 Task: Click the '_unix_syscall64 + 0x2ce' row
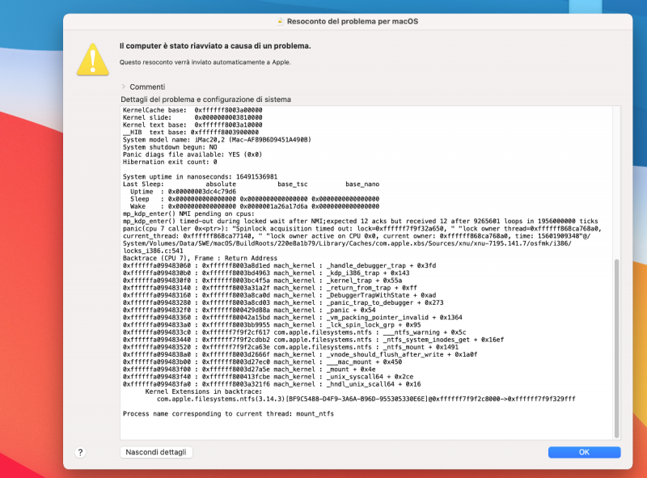coord(269,377)
